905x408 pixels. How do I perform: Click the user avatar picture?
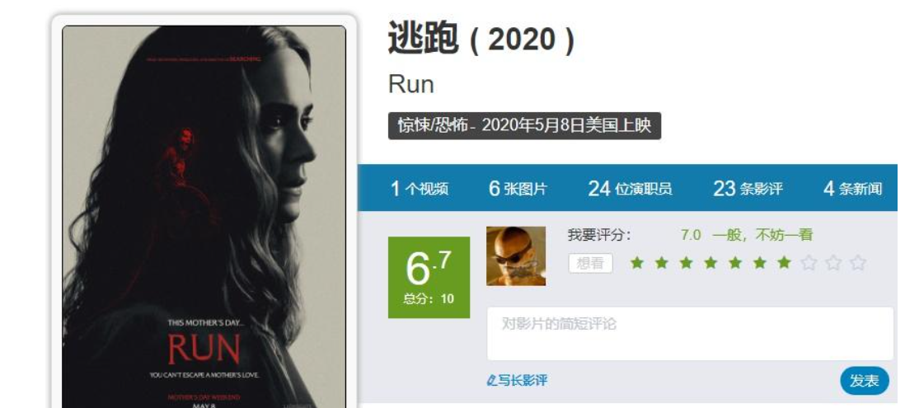coord(516,256)
